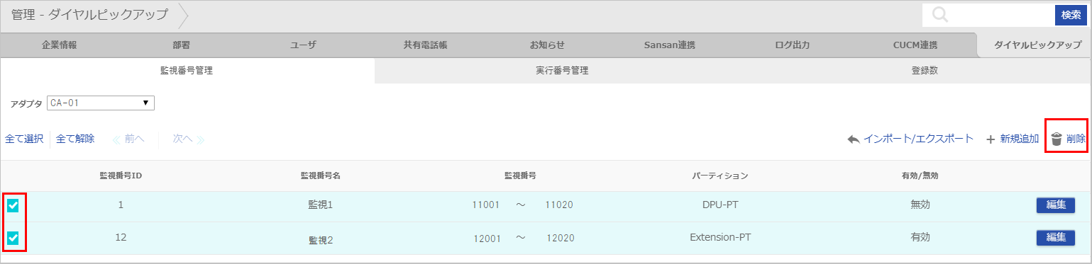1092x264 pixels.
Task: Click the 前へ double-chevron icon
Action: (x=117, y=139)
